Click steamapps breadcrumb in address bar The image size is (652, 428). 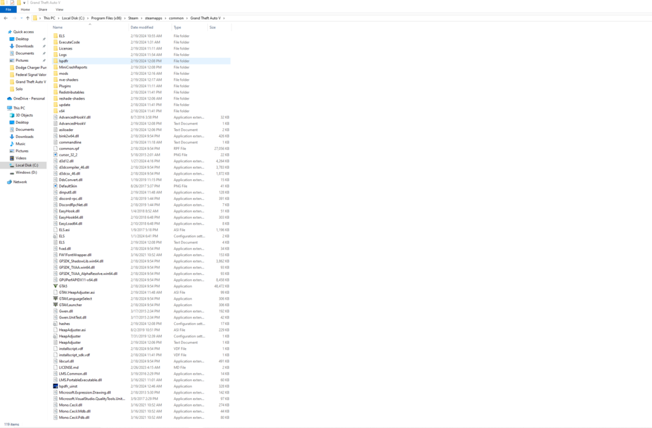[153, 18]
